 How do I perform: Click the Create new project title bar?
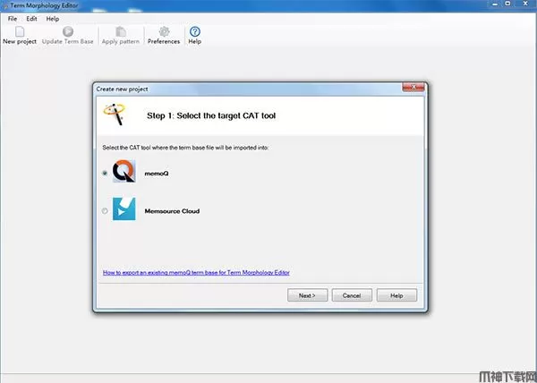[x=248, y=89]
